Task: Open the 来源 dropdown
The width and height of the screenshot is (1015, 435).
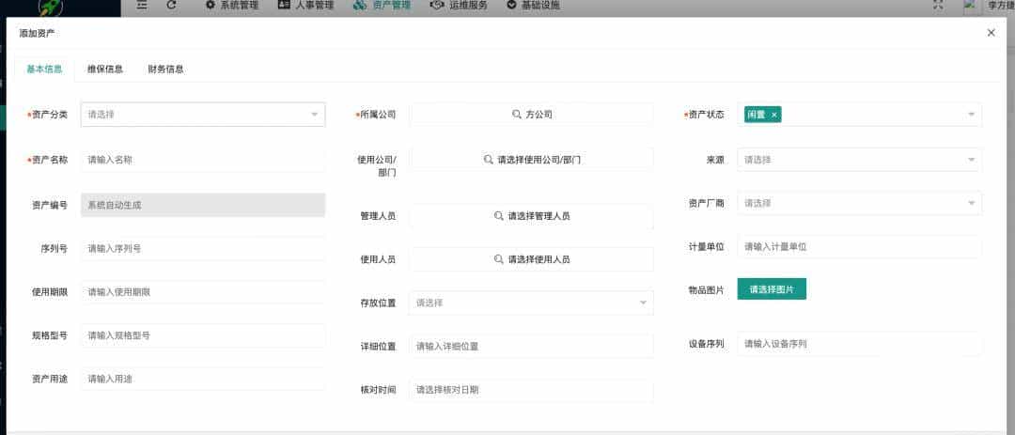Action: pyautogui.click(x=860, y=160)
